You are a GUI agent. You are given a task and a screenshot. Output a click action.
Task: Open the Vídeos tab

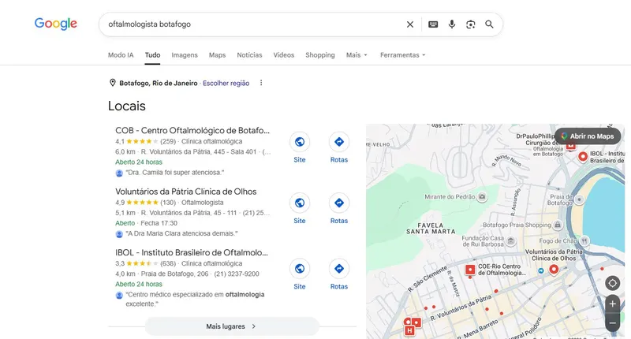tap(284, 55)
